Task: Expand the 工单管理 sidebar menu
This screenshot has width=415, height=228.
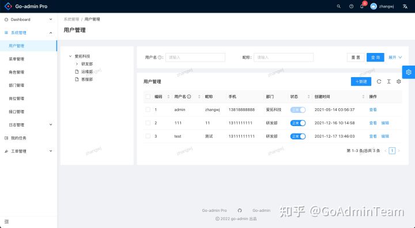Action: tap(28, 151)
